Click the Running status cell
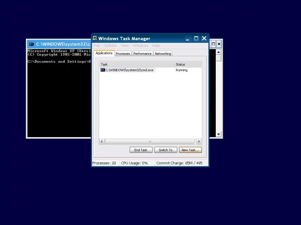The height and width of the screenshot is (225, 301). [181, 70]
